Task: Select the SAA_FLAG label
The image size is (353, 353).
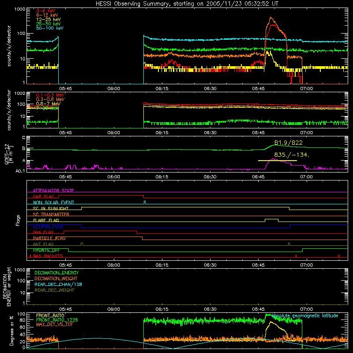Action: pos(43,233)
